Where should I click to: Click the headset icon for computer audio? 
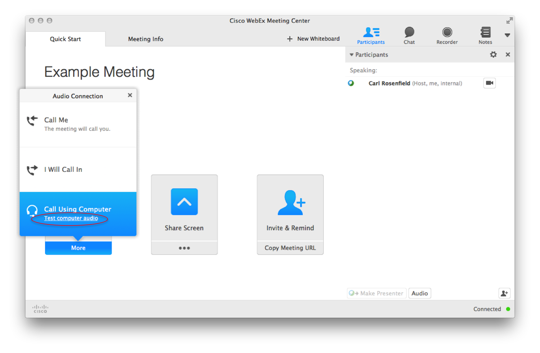coord(32,210)
